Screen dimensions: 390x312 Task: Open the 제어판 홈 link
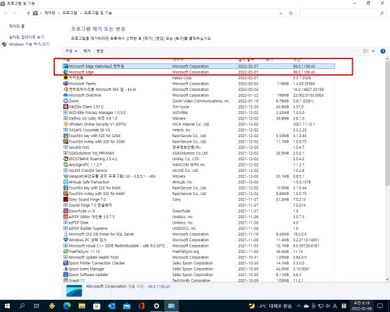[x=16, y=26]
